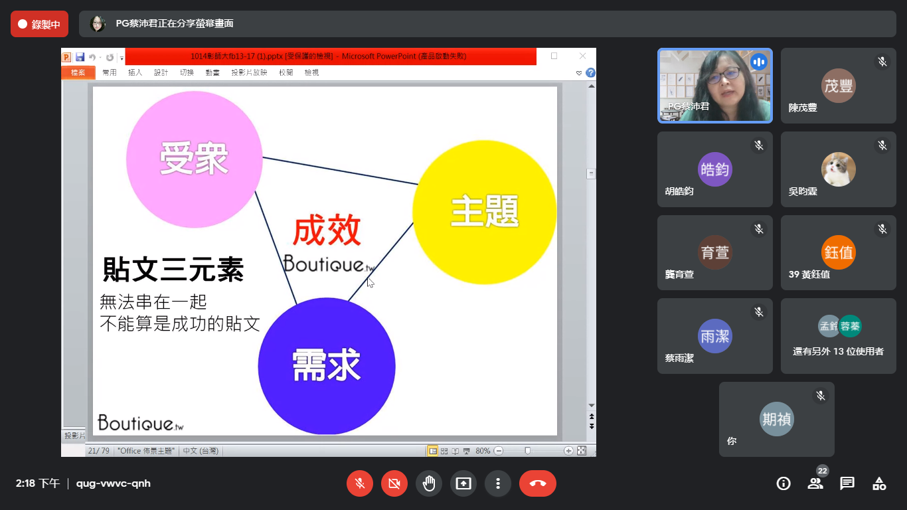Leave call with red hang-up button
The width and height of the screenshot is (907, 510).
pyautogui.click(x=538, y=483)
